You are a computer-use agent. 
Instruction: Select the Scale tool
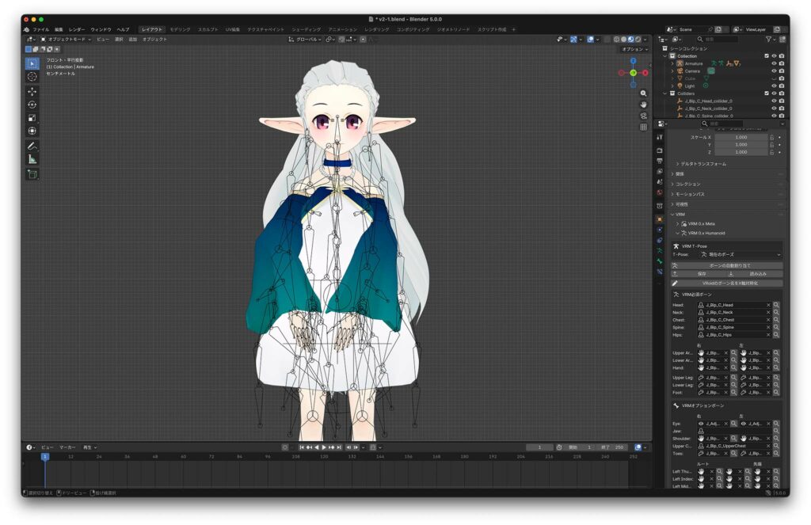click(32, 117)
